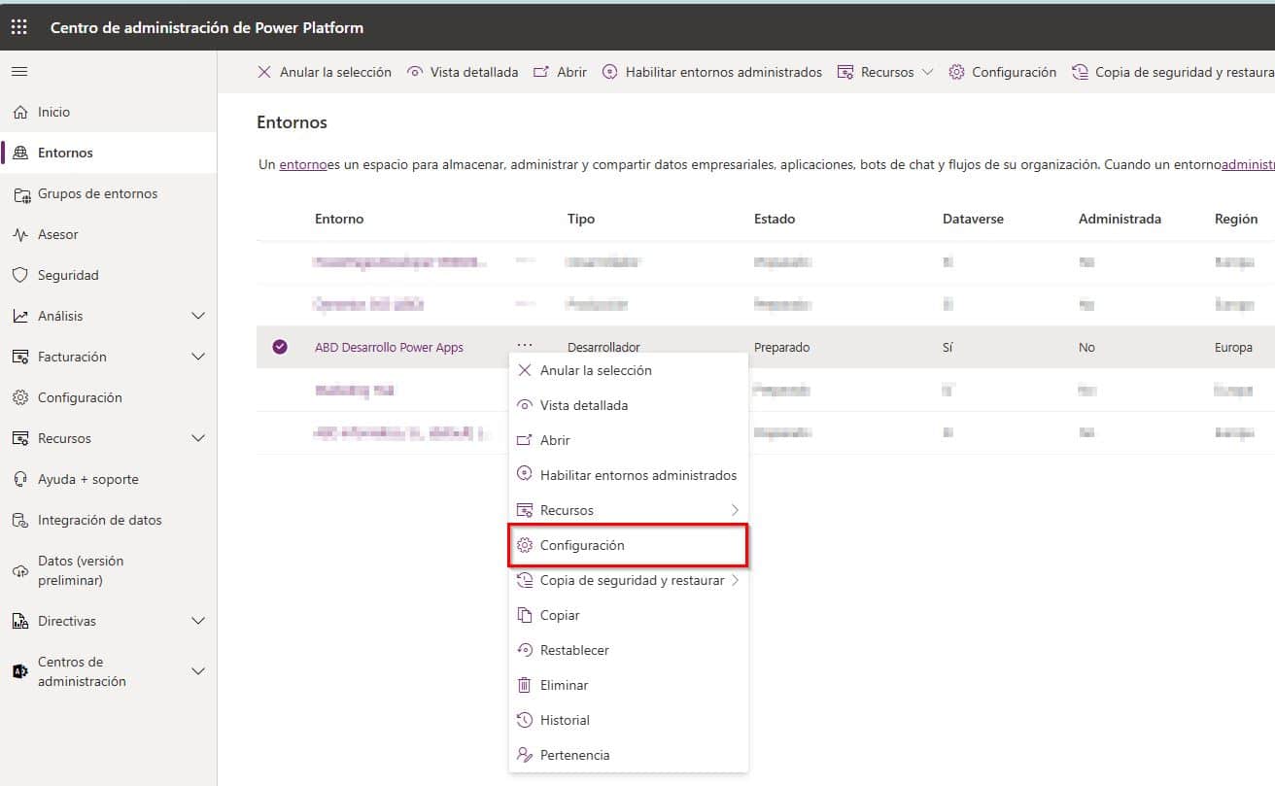This screenshot has height=786, width=1275.
Task: Choose Habilitar entornos administrados in context menu
Action: (x=629, y=475)
